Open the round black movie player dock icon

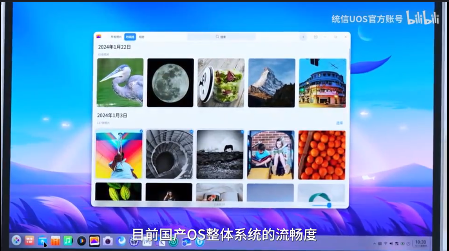[x=81, y=241]
